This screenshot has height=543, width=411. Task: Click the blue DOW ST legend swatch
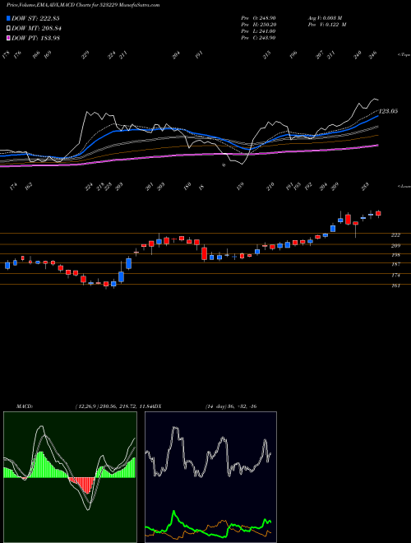(x=8, y=18)
